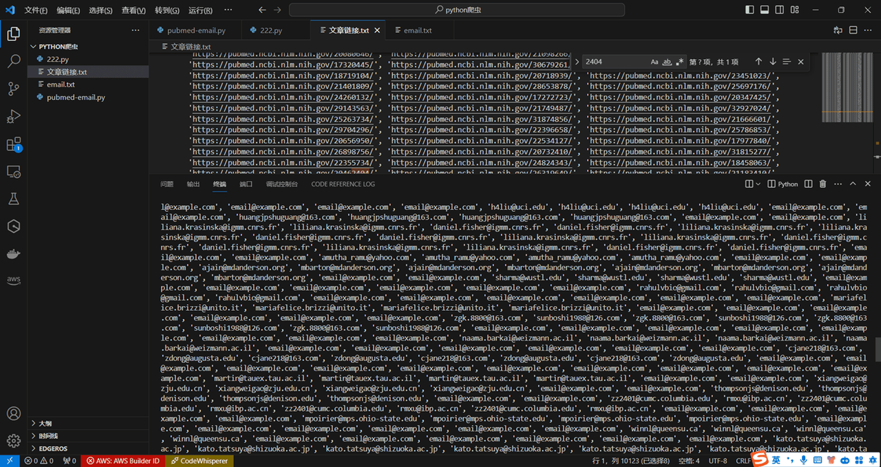The width and height of the screenshot is (881, 467).
Task: Open the Remote Explorer view
Action: [x=13, y=171]
